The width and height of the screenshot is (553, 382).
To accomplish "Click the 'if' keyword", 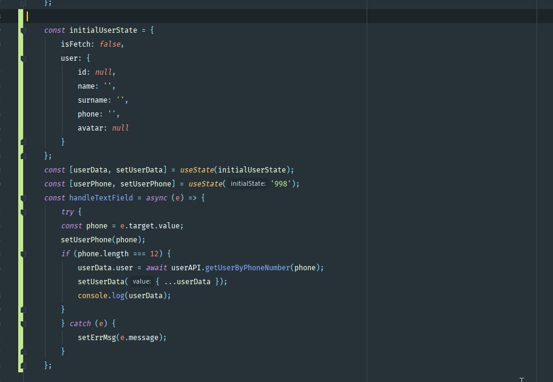I will [65, 254].
